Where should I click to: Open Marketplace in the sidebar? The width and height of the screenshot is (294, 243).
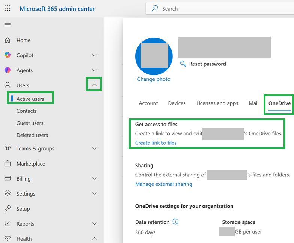pos(31,164)
